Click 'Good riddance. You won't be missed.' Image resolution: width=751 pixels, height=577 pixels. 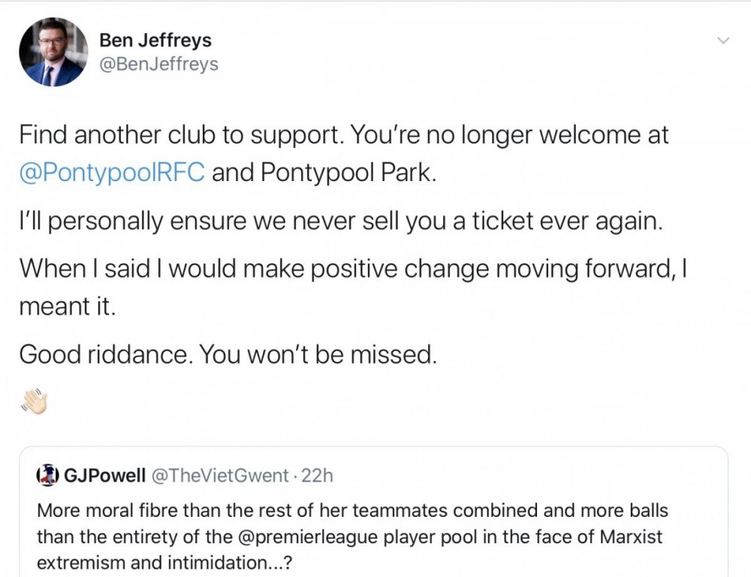click(227, 353)
